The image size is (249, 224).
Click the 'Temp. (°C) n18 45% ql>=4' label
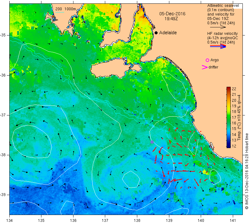click(x=239, y=118)
